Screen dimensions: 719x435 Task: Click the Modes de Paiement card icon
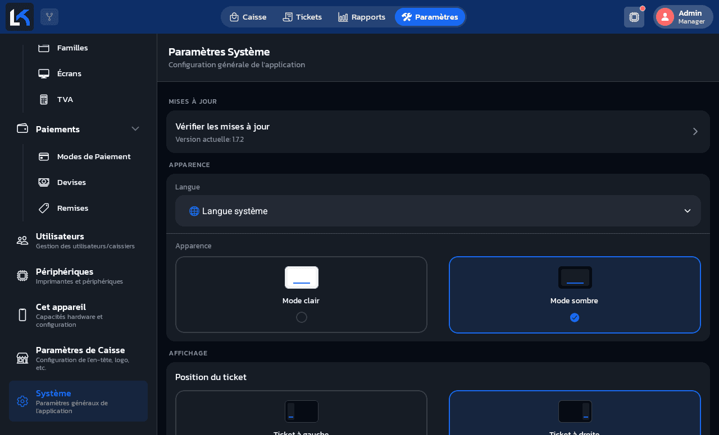[x=44, y=156]
